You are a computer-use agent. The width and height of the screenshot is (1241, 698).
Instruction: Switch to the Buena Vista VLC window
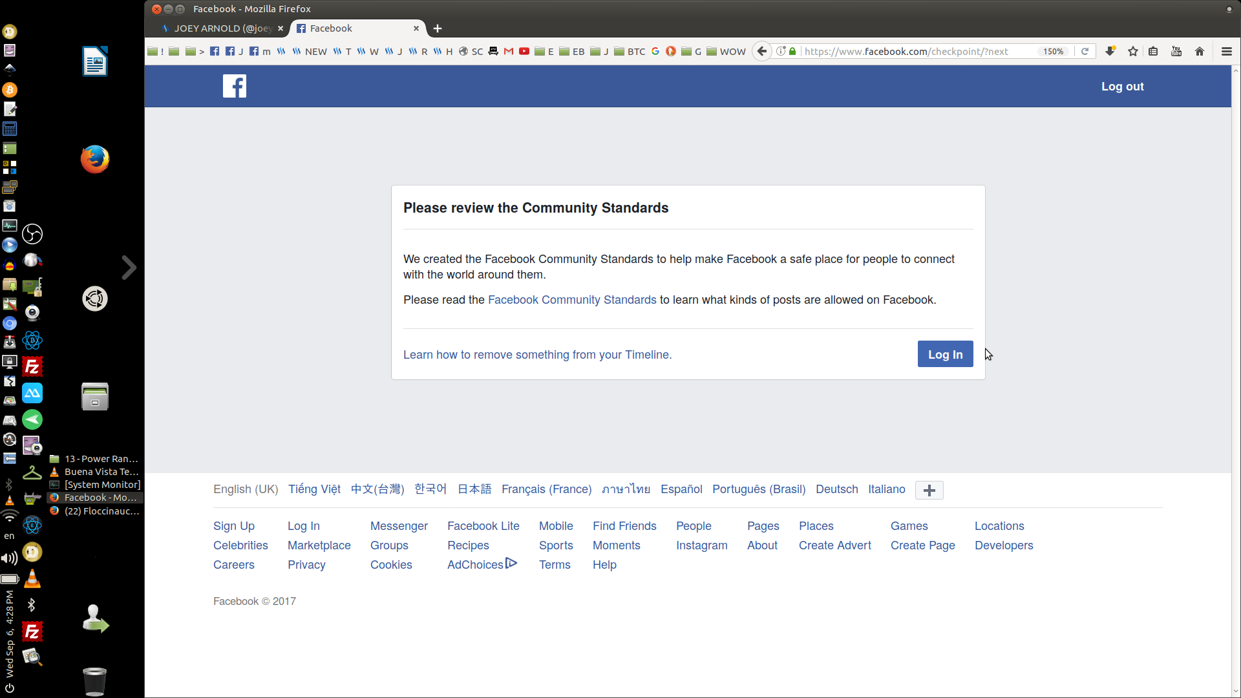coord(95,472)
